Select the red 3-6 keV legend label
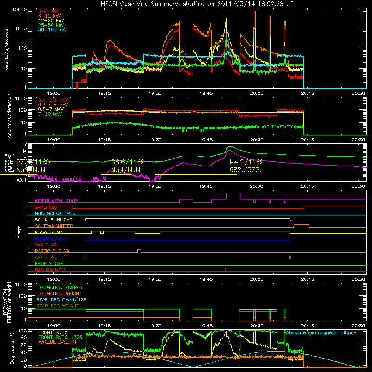This screenshot has height=372, width=372. coord(48,11)
